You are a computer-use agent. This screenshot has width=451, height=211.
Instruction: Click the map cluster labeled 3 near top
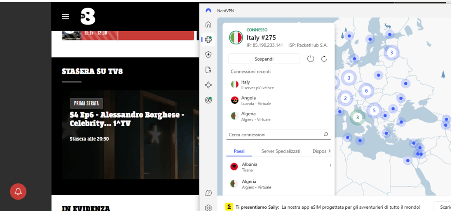tap(391, 53)
